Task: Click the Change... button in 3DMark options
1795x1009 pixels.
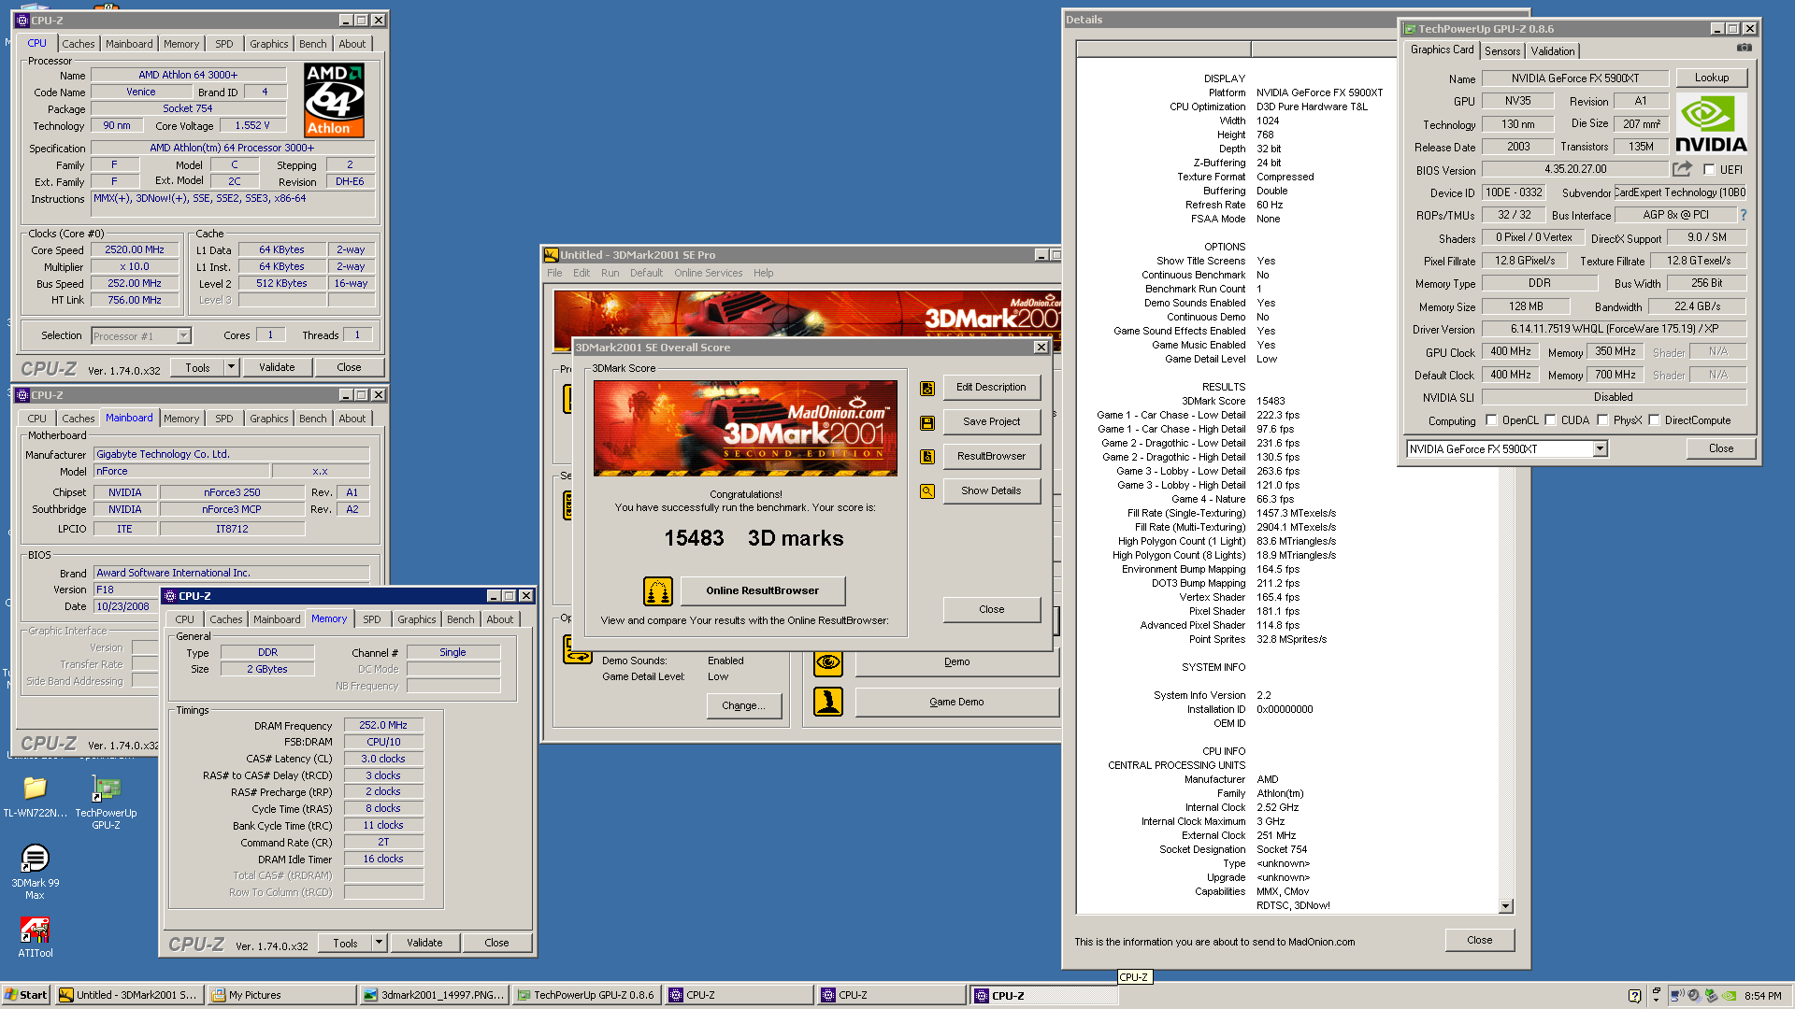Action: point(743,705)
